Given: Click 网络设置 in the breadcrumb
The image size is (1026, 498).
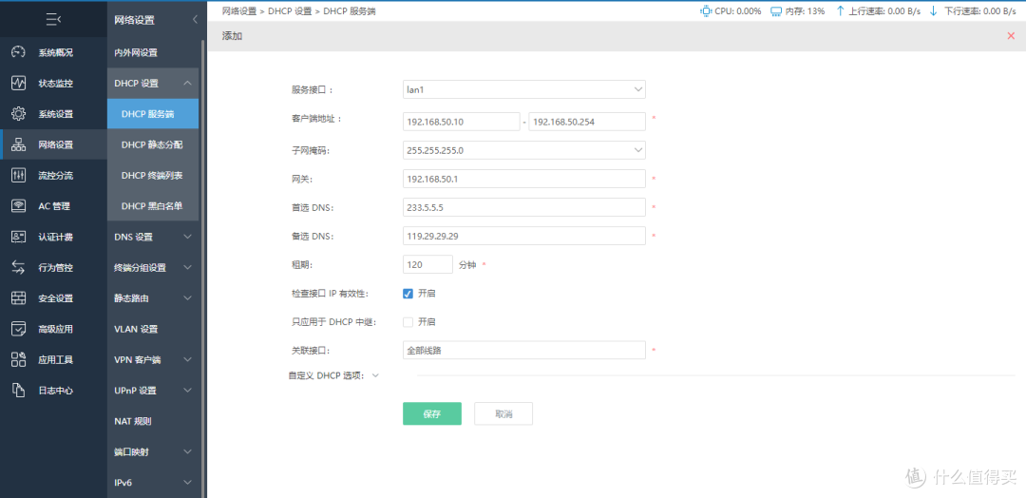Looking at the screenshot, I should pyautogui.click(x=238, y=11).
